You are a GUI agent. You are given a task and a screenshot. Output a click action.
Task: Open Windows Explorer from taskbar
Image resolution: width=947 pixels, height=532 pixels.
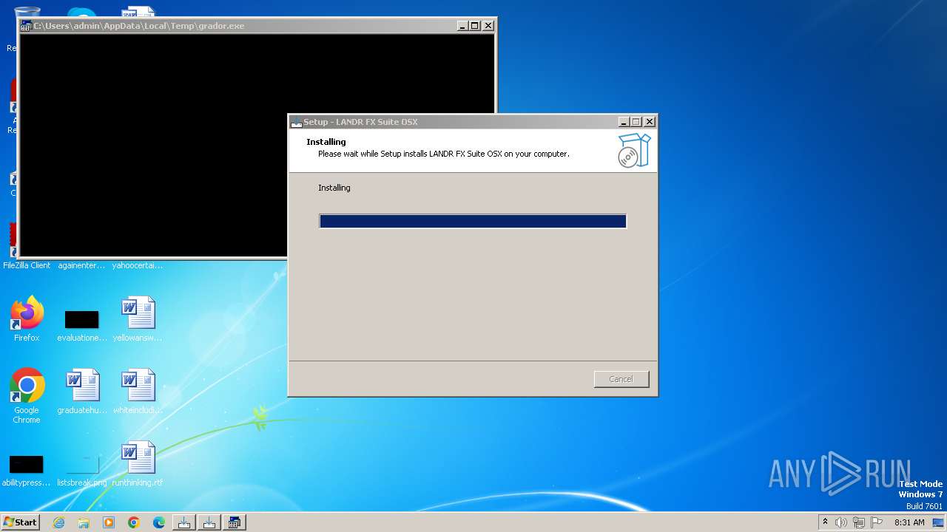84,522
